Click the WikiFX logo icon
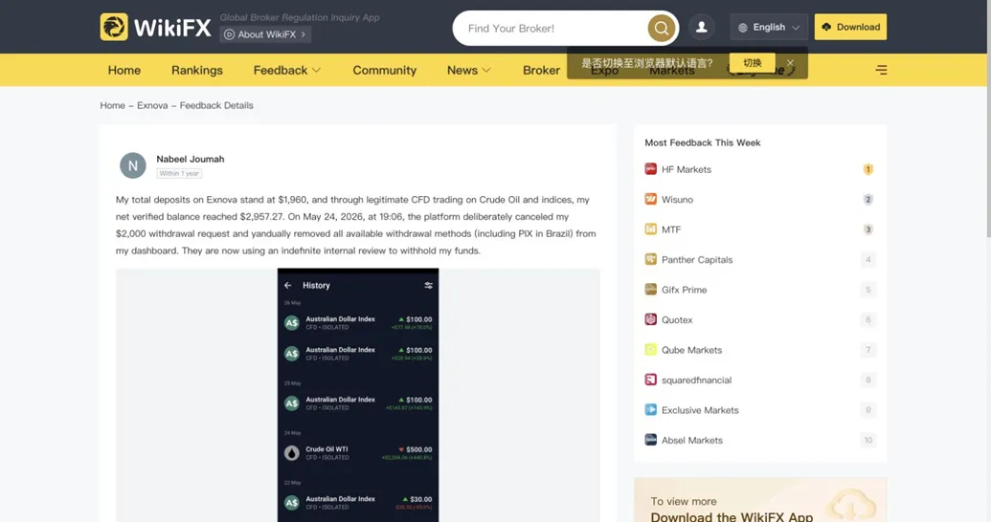Image resolution: width=991 pixels, height=522 pixels. (x=114, y=27)
